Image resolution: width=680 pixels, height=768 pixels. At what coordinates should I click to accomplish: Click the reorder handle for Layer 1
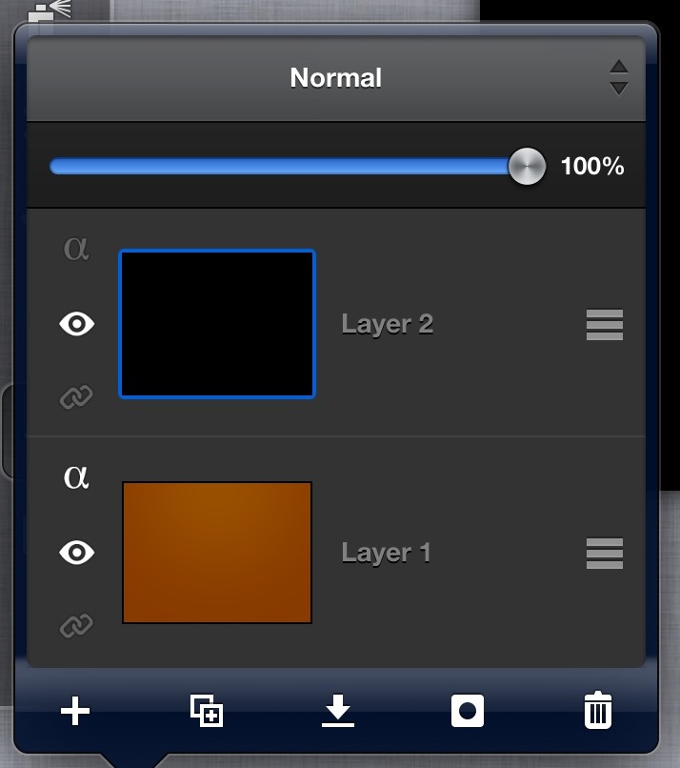click(605, 553)
